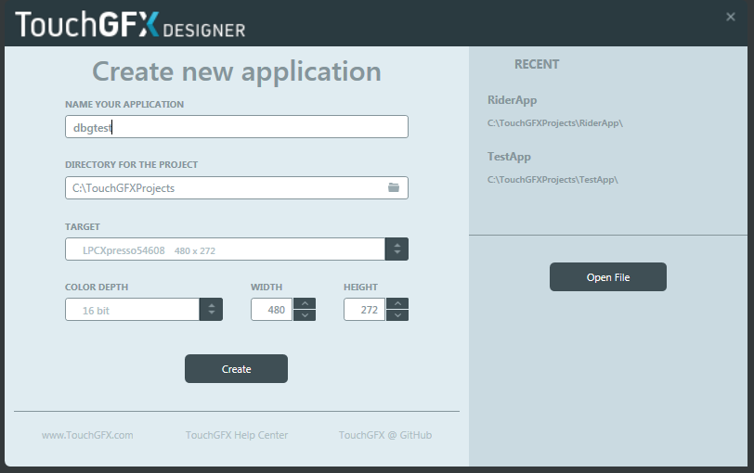The image size is (754, 473).
Task: Open recent project RiderApp
Action: [513, 100]
